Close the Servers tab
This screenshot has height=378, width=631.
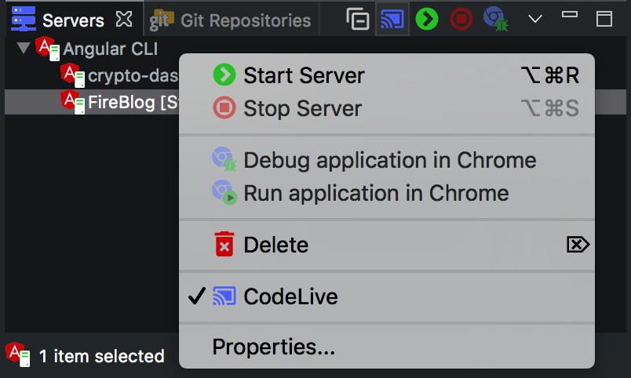[124, 20]
